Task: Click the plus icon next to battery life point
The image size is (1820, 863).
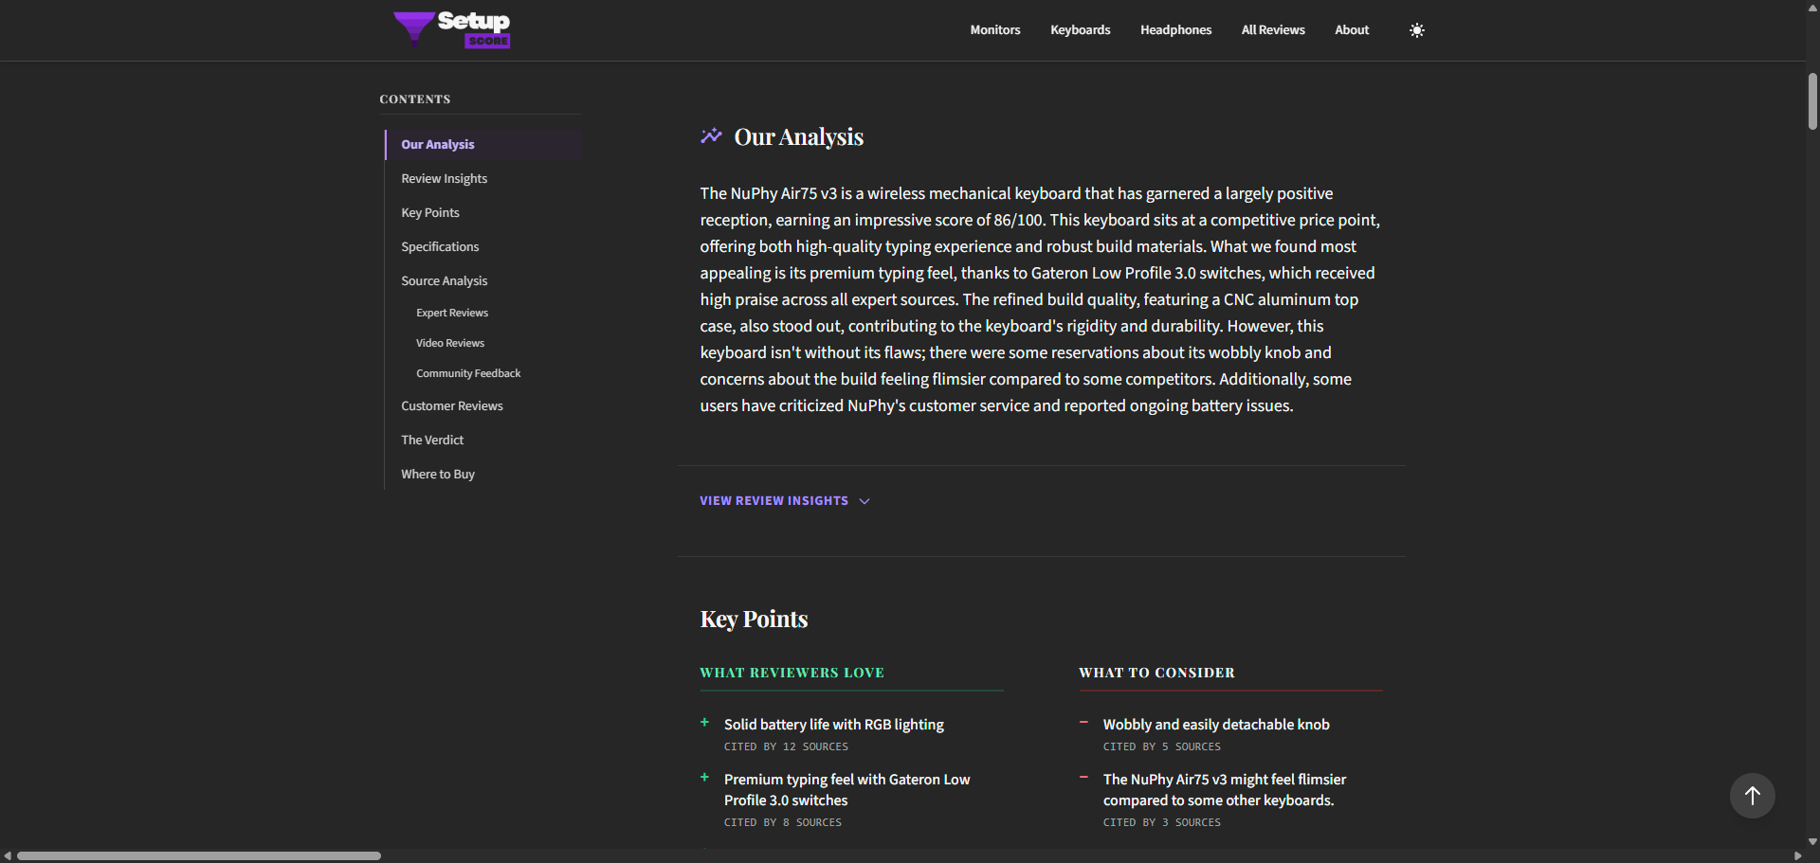Action: coord(704,723)
